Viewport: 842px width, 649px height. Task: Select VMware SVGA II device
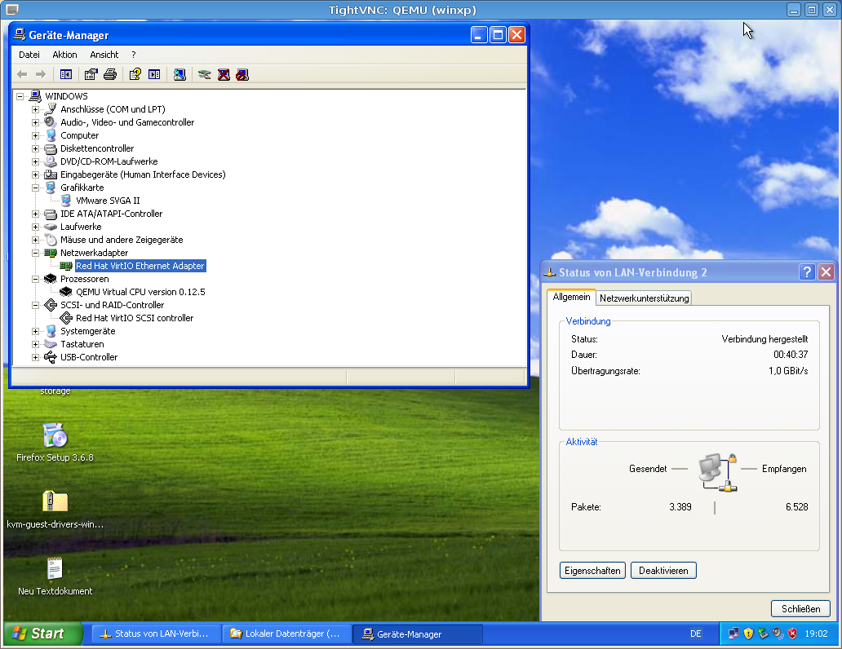[108, 201]
